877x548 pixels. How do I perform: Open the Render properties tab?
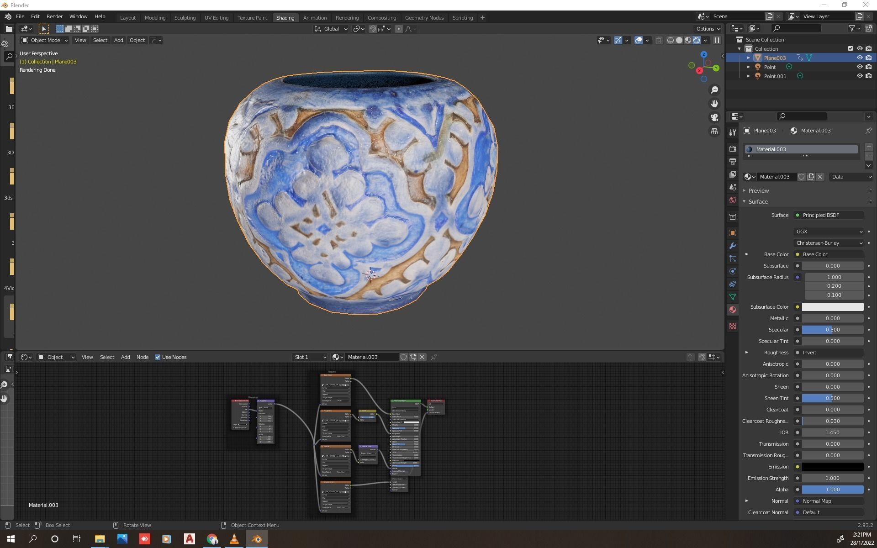(x=733, y=149)
